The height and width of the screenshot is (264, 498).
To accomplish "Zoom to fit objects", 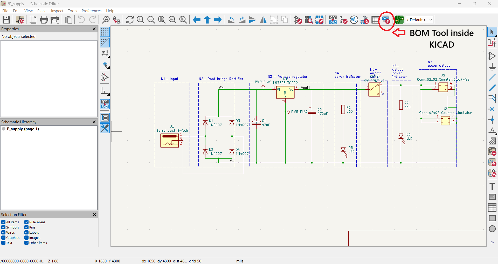I will (x=172, y=20).
